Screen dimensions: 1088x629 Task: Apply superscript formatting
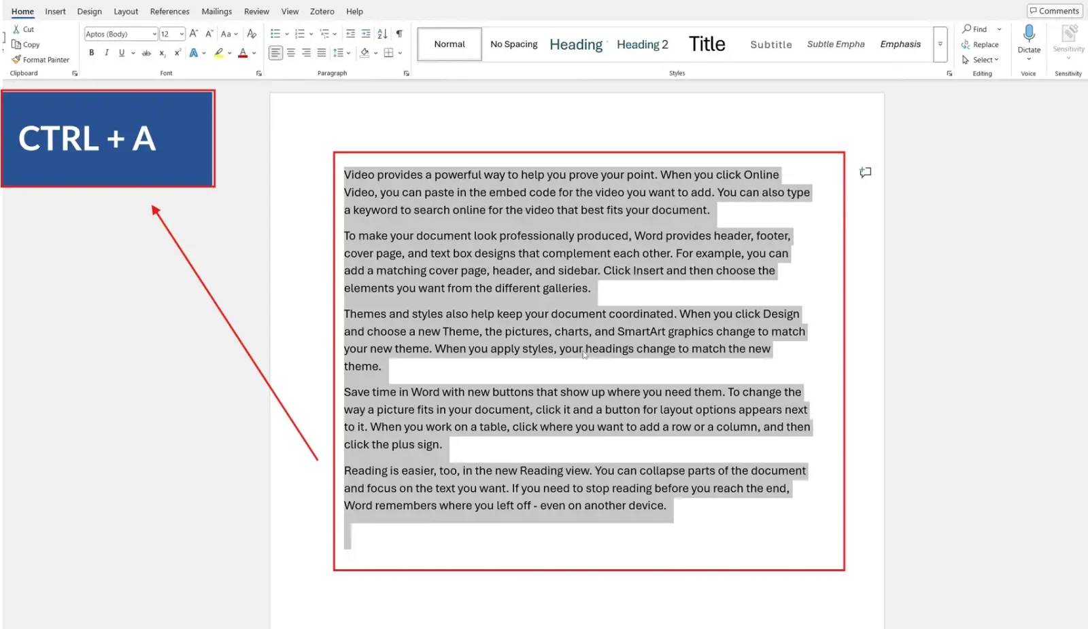pyautogui.click(x=177, y=52)
